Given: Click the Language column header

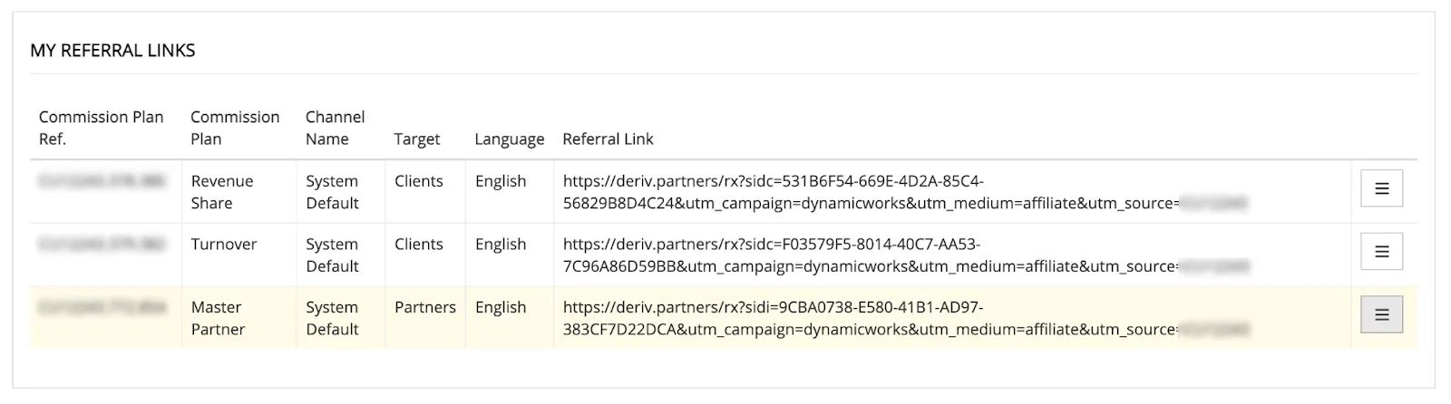Looking at the screenshot, I should (x=510, y=139).
